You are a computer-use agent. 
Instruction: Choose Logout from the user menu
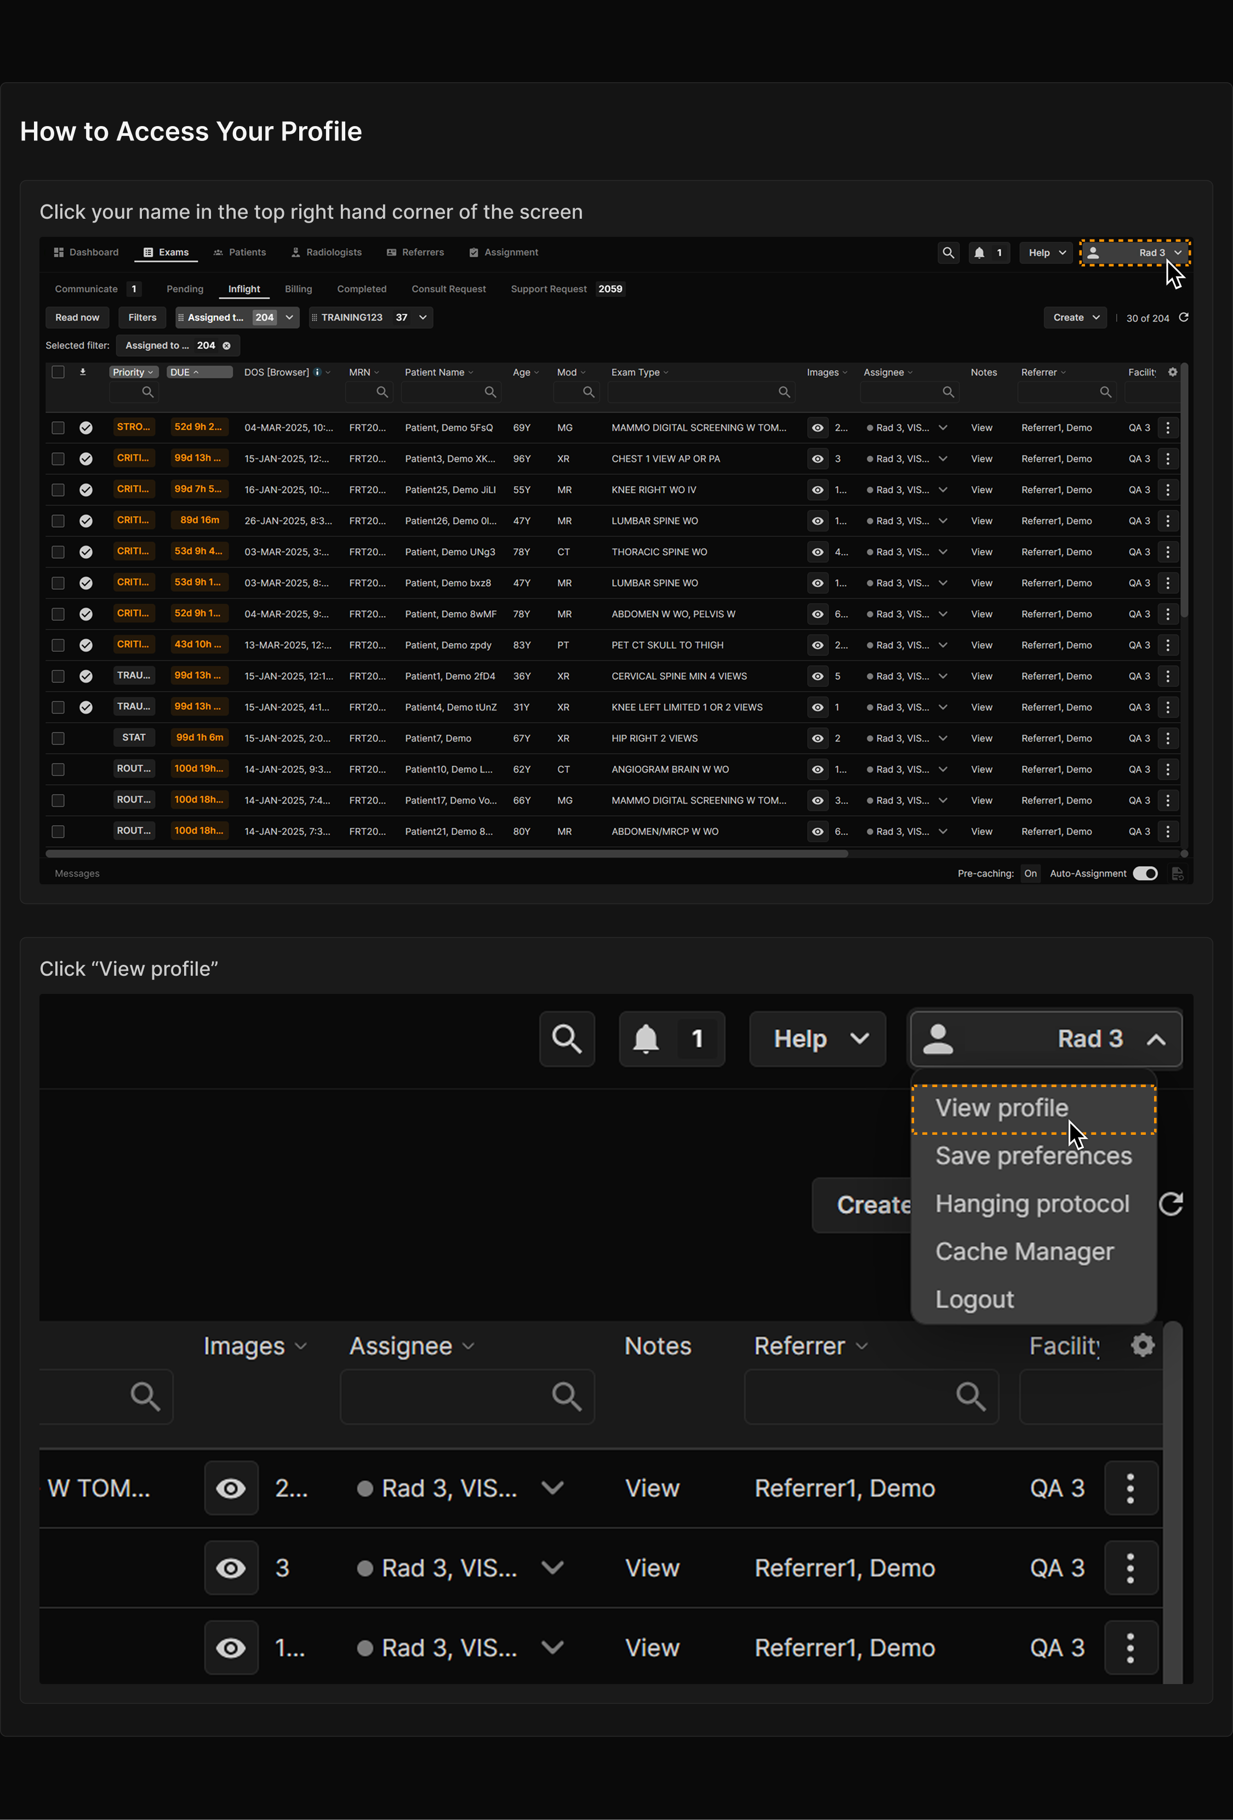point(1034,1299)
